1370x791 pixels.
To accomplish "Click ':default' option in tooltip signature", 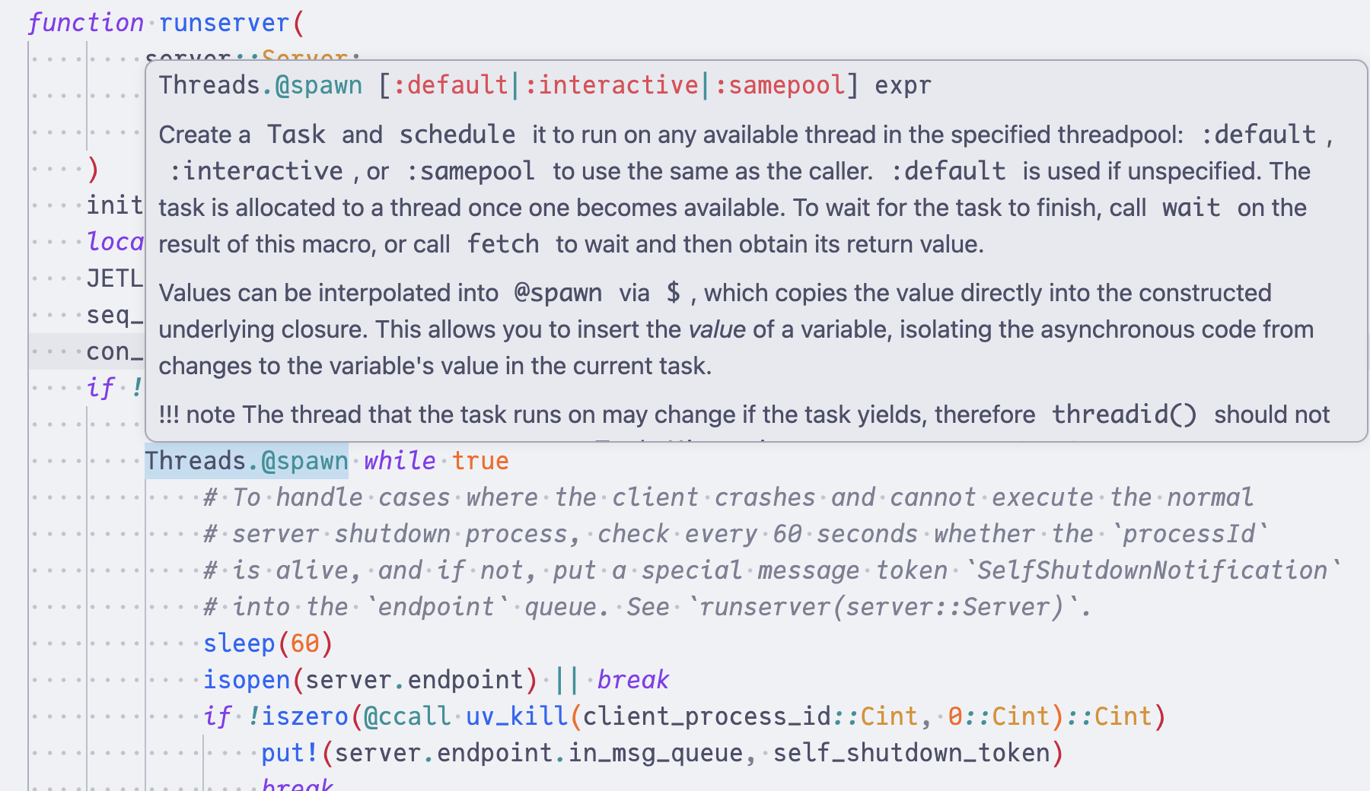I will [x=450, y=85].
